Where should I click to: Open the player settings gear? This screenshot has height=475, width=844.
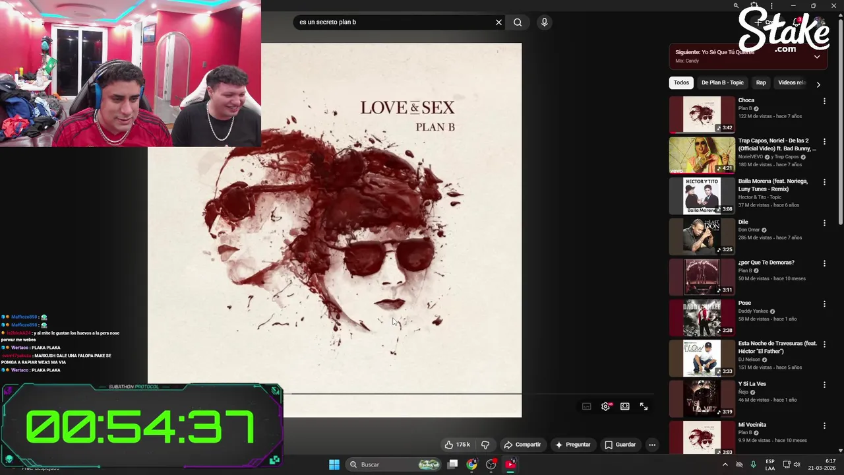606,406
